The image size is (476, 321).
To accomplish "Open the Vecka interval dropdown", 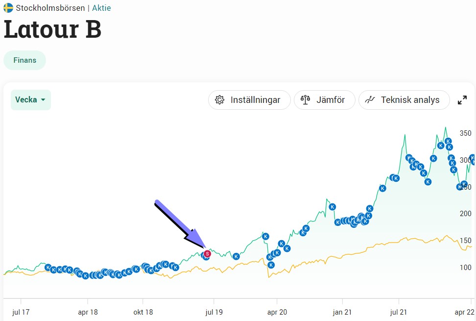I will [31, 100].
